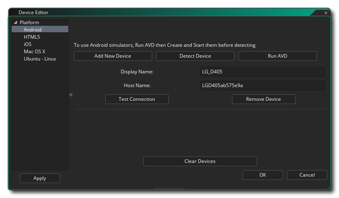This screenshot has width=339, height=198.
Task: Collapse the side panel with double-chevron icon
Action: pos(71,95)
